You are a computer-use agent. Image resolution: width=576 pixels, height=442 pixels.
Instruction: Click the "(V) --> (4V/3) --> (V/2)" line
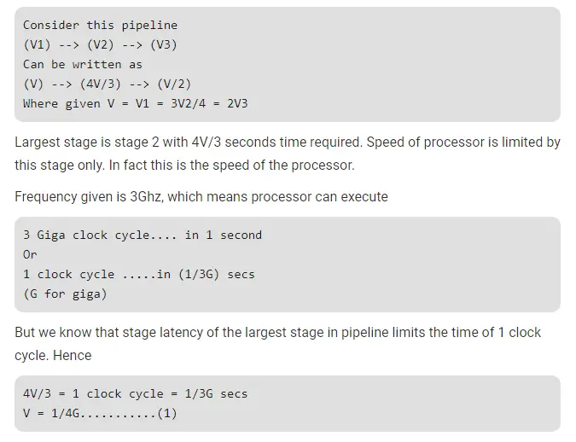point(107,84)
